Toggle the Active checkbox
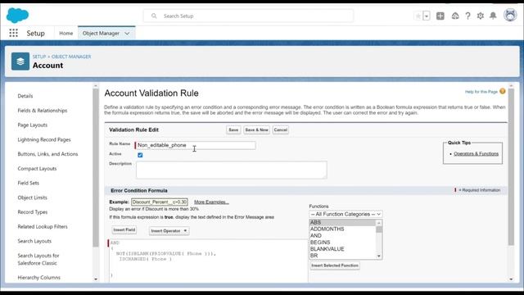Image resolution: width=524 pixels, height=295 pixels. coord(140,155)
